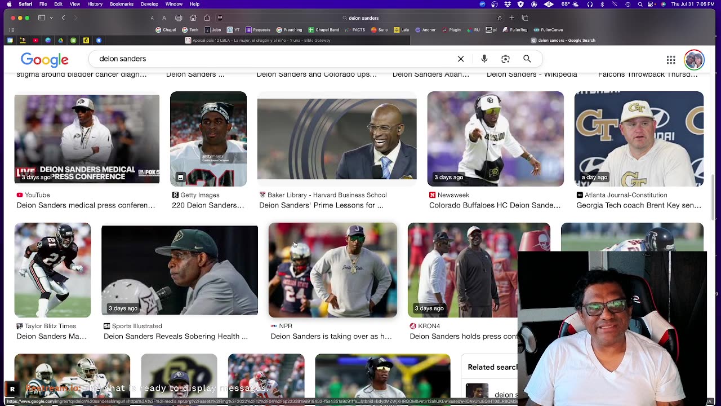The height and width of the screenshot is (406, 721).
Task: Show the tab overview icon
Action: point(524,18)
